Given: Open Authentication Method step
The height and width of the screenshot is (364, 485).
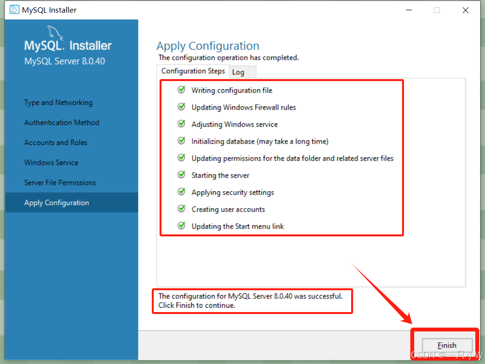Looking at the screenshot, I should click(62, 123).
